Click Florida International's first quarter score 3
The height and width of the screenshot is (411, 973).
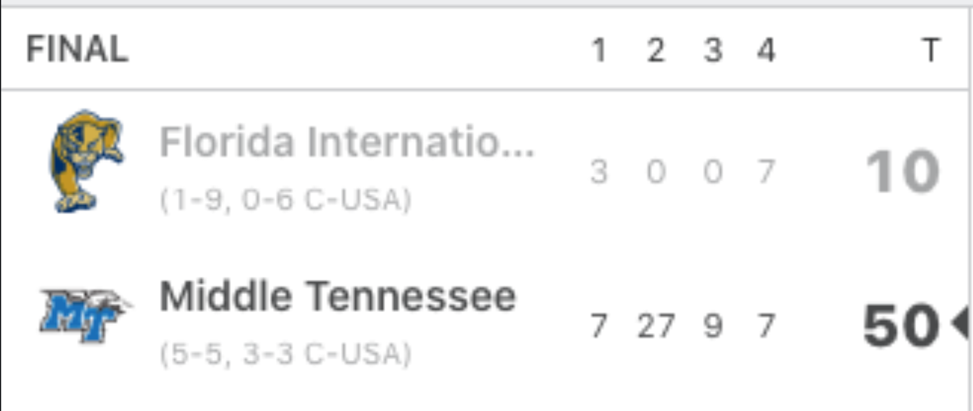pyautogui.click(x=599, y=172)
